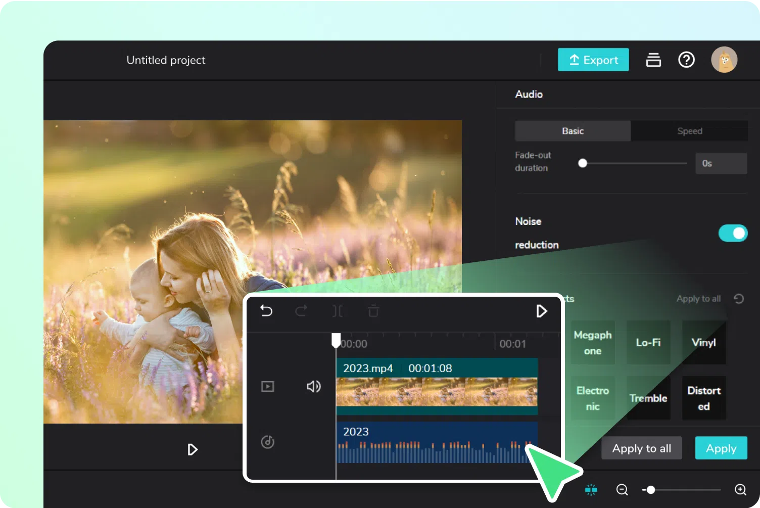The width and height of the screenshot is (760, 508).
Task: Click the timeline playhead marker at 00:00
Action: 336,340
